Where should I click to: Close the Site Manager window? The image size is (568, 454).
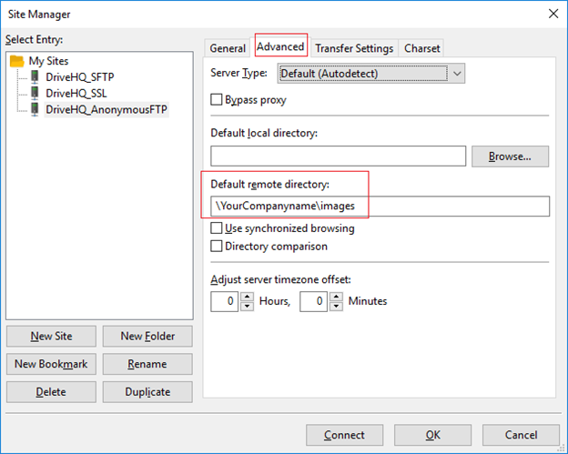(x=551, y=14)
